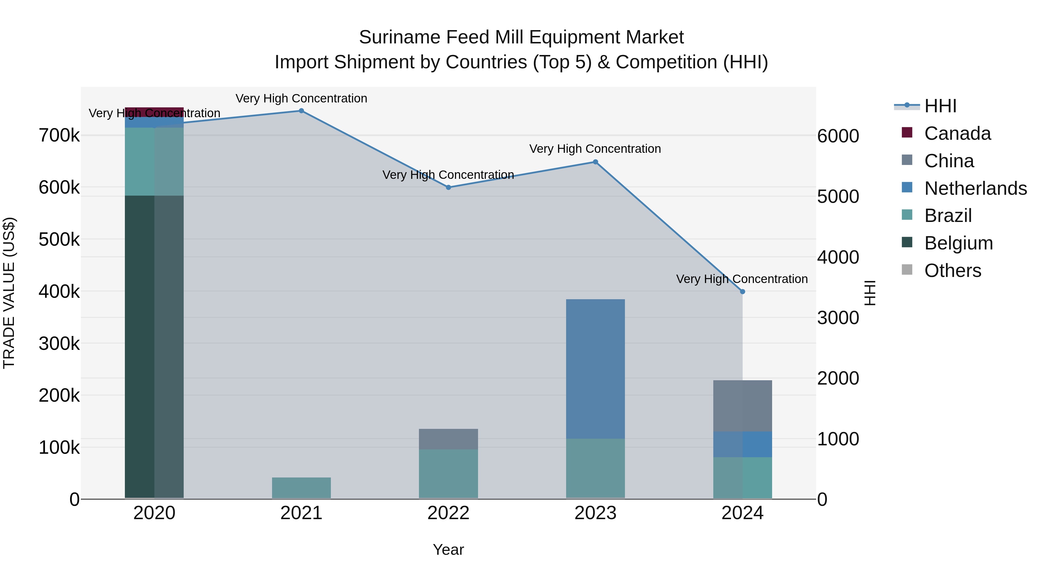Click the Brazil bar segment for 2024

point(742,477)
